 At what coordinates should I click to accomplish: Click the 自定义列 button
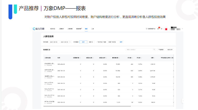coord(170,50)
